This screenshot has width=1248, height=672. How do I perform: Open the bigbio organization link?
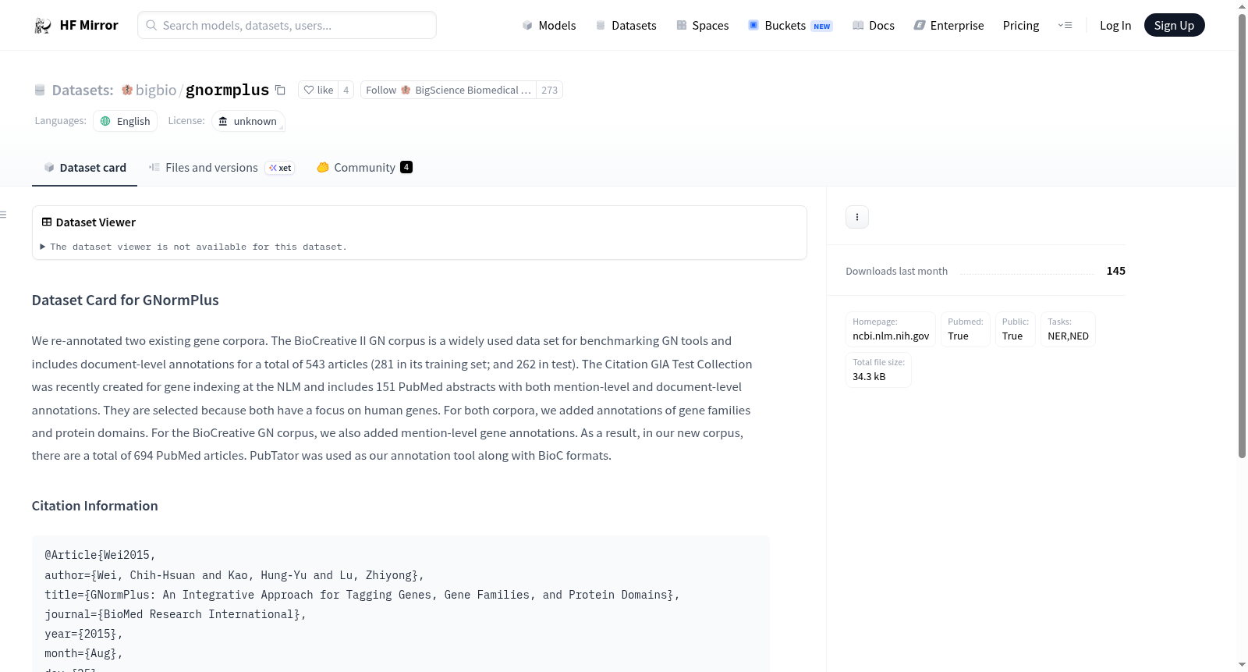156,90
